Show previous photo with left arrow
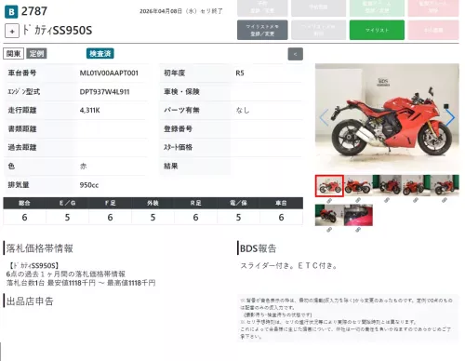Image resolution: width=465 pixels, height=361 pixels. coord(324,117)
